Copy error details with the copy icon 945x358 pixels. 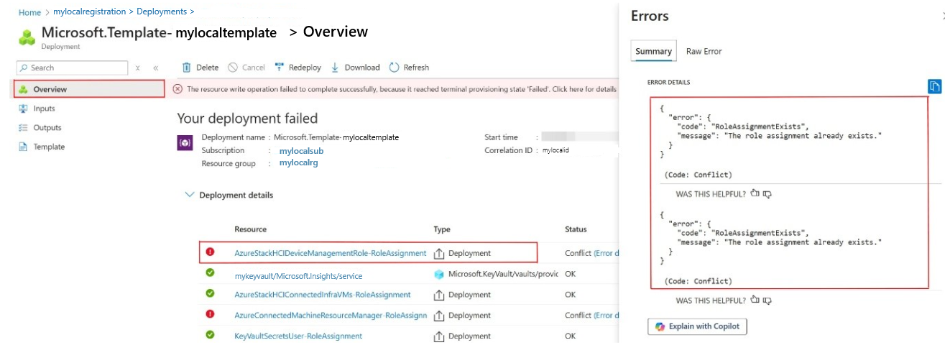(x=934, y=86)
